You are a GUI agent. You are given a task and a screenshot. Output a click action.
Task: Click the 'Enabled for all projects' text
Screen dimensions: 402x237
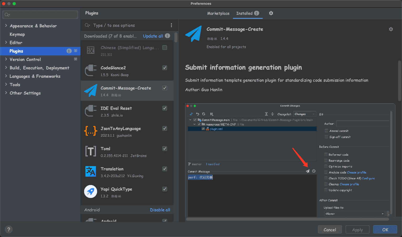[x=226, y=47]
